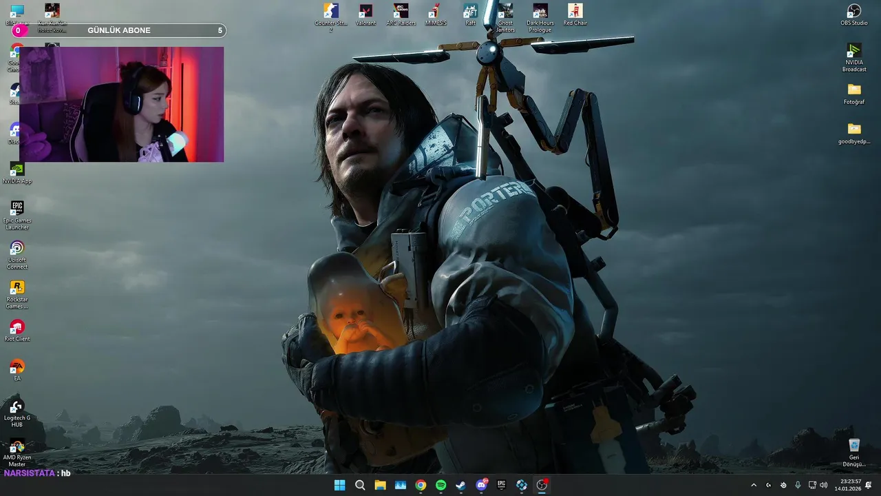Select the Bilgisayar desktop icon
881x496 pixels.
click(17, 15)
